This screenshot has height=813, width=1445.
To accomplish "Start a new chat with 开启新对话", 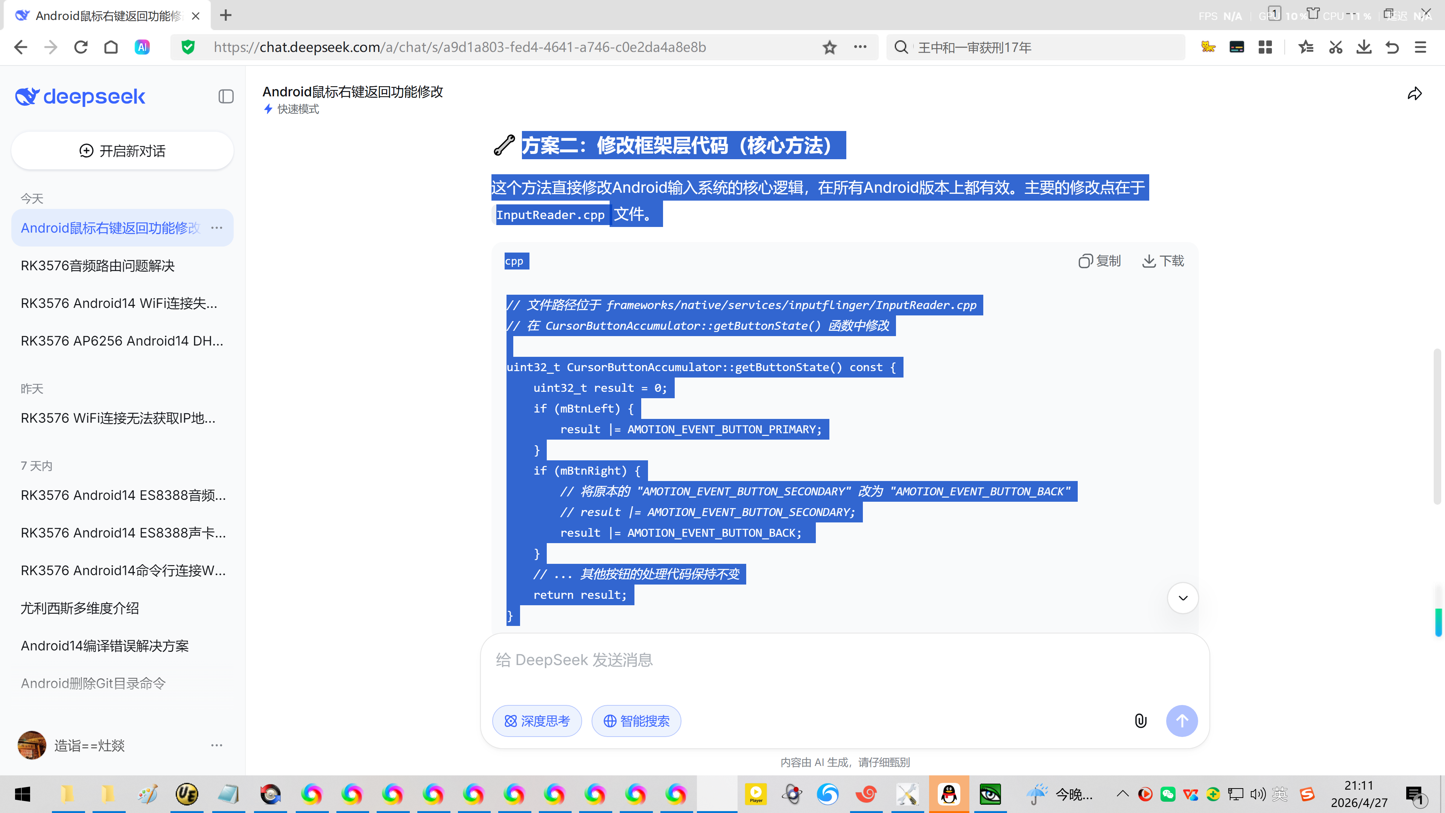I will (122, 151).
